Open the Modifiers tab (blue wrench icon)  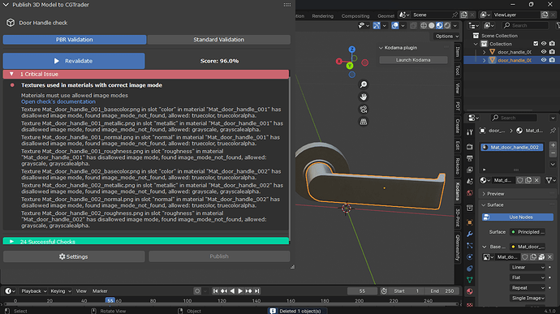[x=470, y=234]
